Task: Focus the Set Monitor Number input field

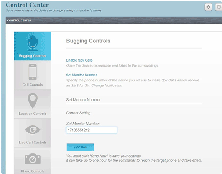Action: click(x=92, y=130)
